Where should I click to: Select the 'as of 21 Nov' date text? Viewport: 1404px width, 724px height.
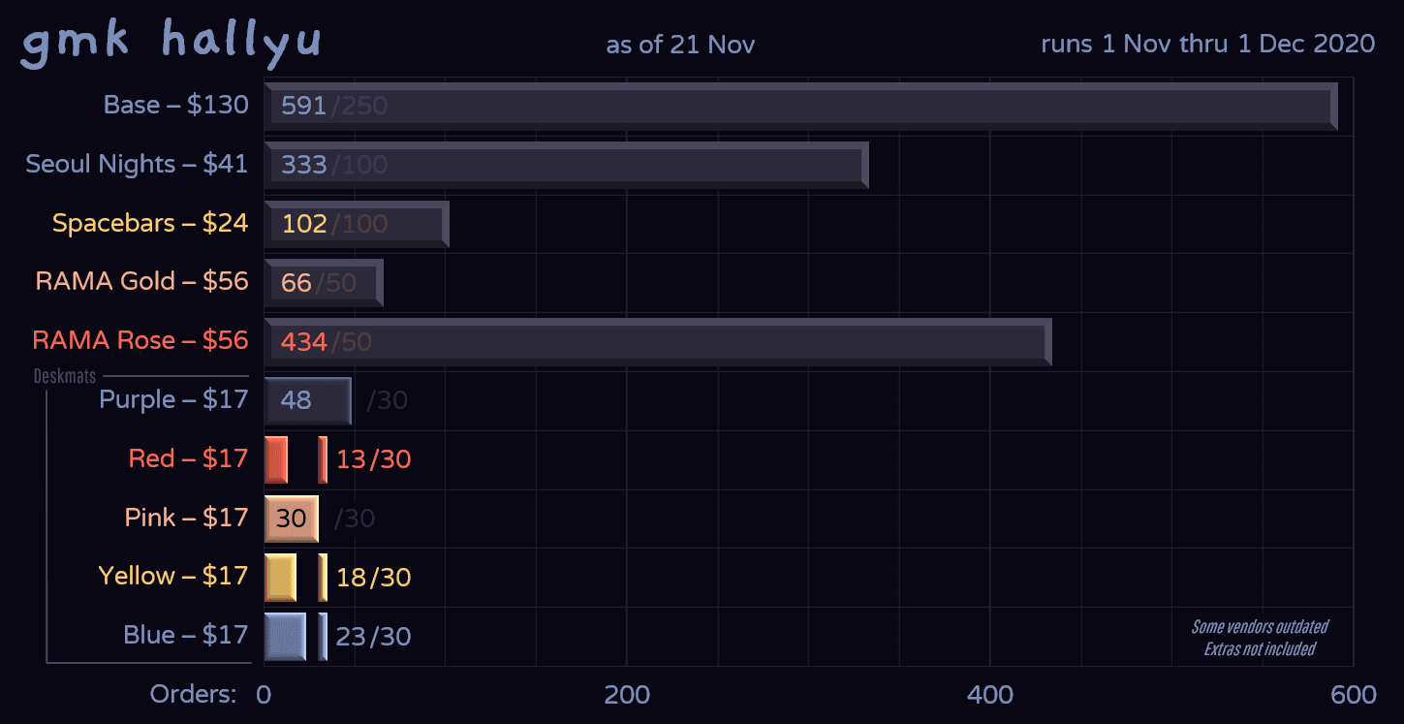[x=680, y=45]
